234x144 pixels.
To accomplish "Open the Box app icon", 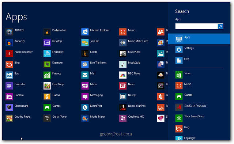I will pos(9,75).
